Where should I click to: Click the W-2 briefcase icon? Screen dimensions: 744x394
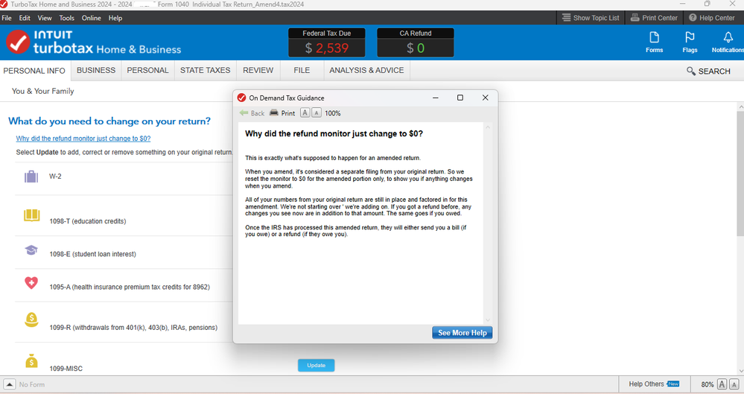pyautogui.click(x=31, y=177)
